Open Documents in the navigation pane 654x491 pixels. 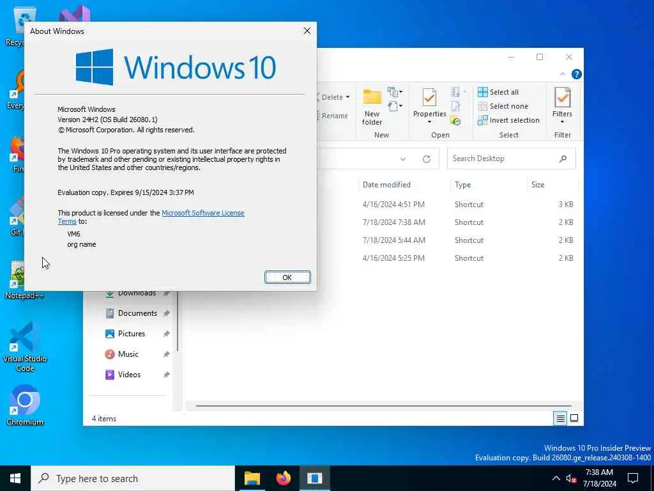click(137, 313)
